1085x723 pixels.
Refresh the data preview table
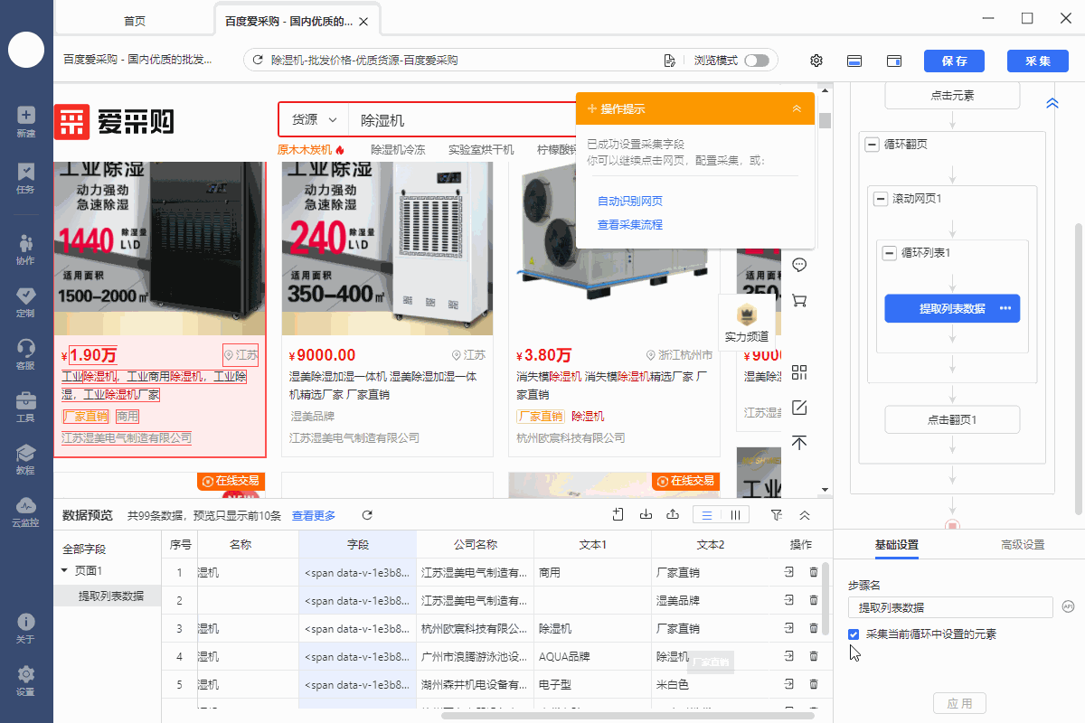pos(367,515)
